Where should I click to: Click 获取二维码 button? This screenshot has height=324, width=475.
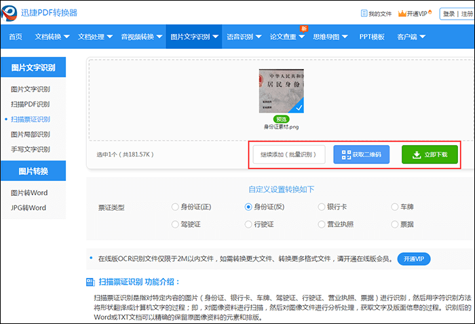(362, 155)
